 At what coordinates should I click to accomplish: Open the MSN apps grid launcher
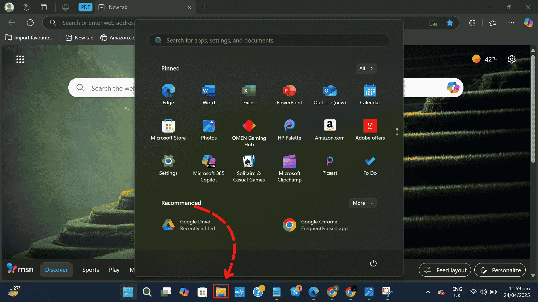point(20,59)
